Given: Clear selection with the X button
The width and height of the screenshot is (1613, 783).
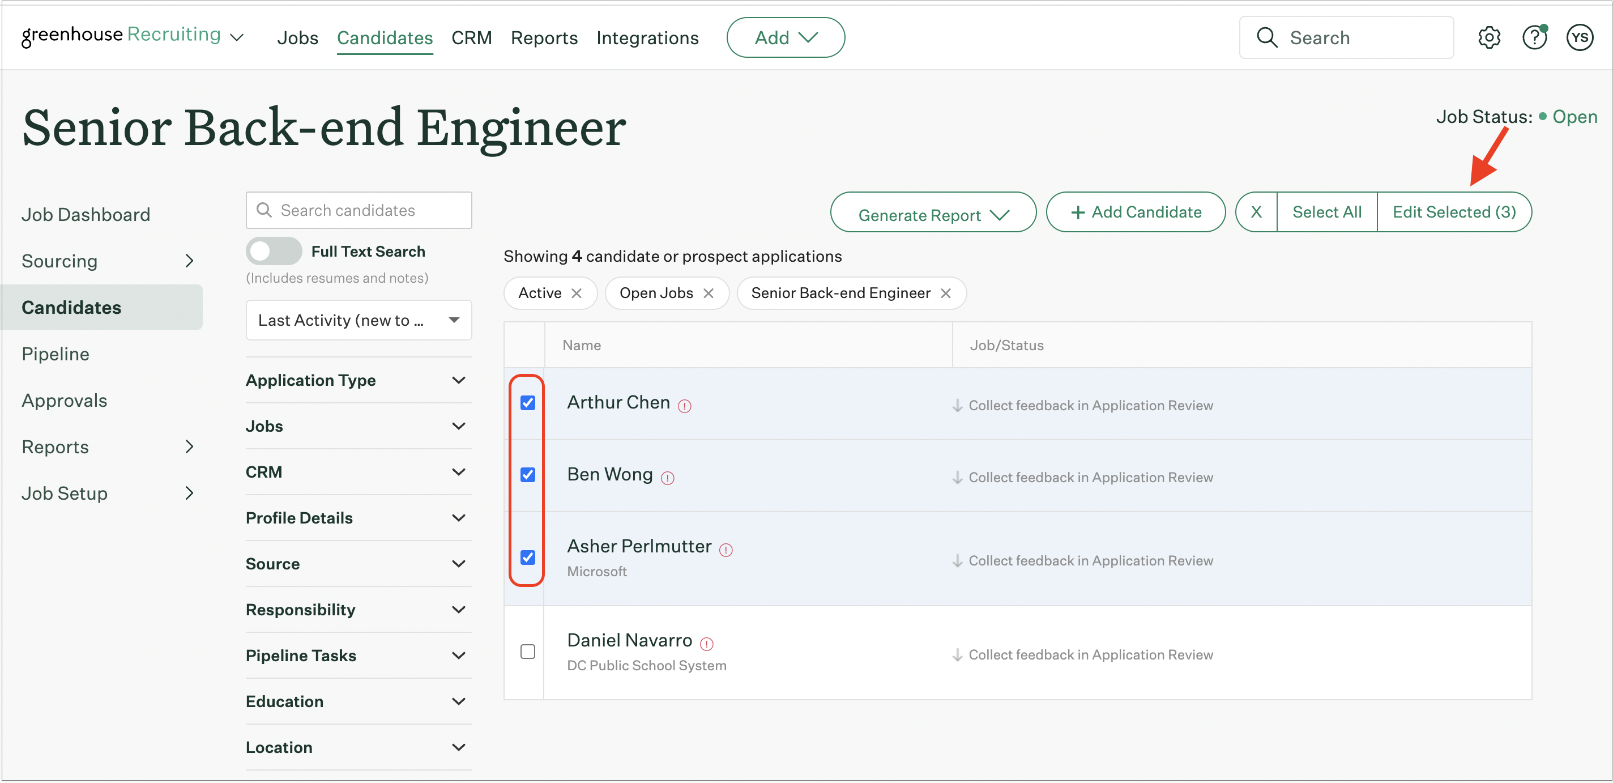Looking at the screenshot, I should 1256,212.
